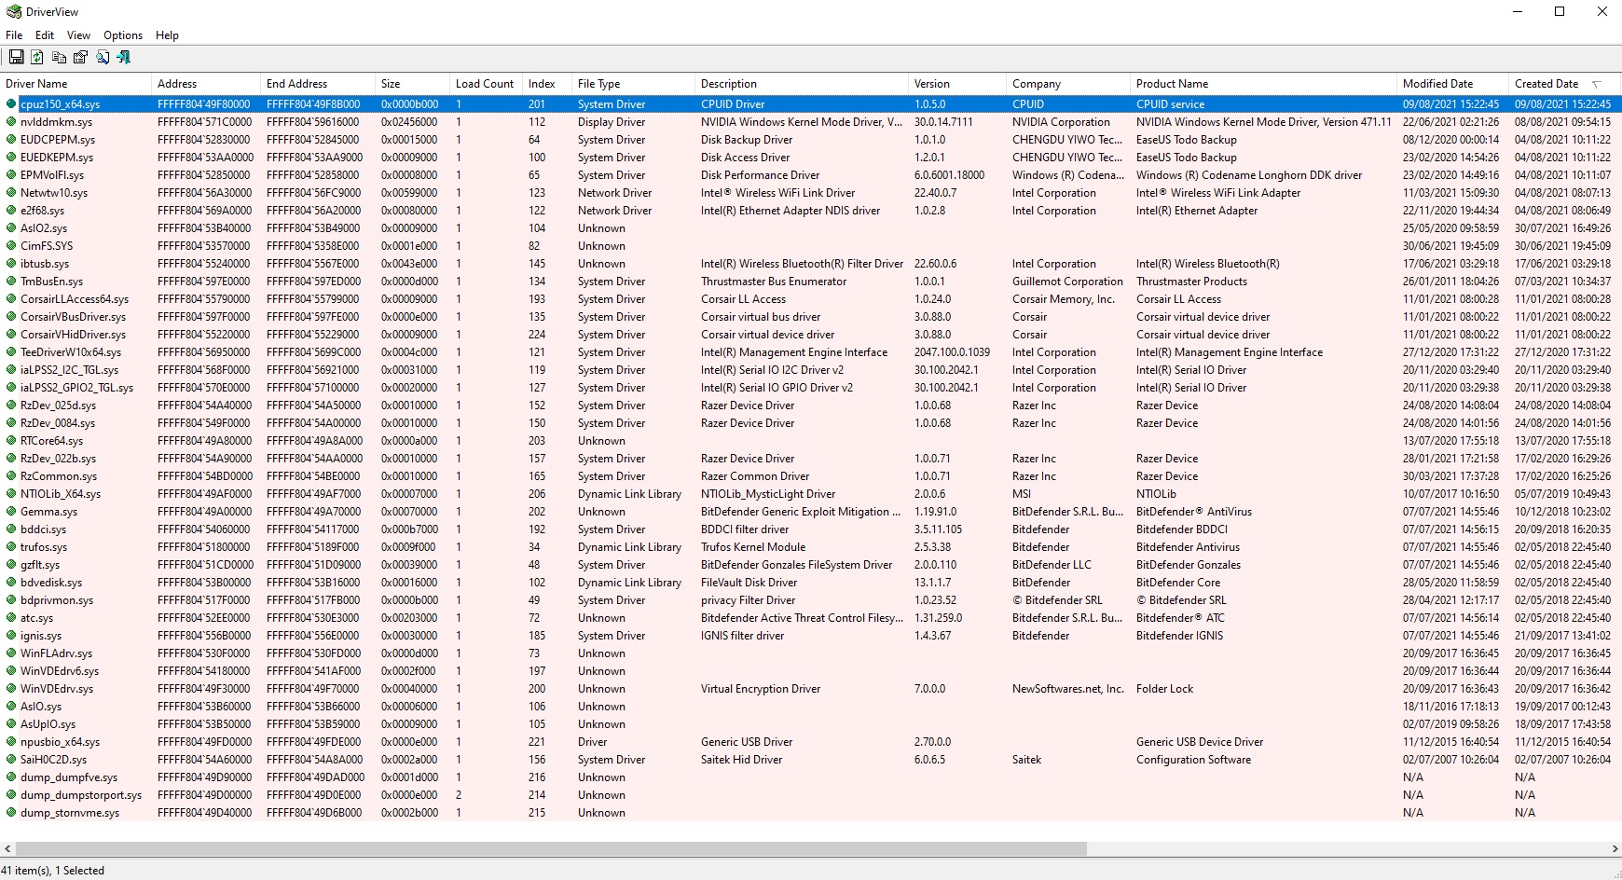Screen dimensions: 1622x880
Task: Open the Help menu
Action: pos(168,35)
